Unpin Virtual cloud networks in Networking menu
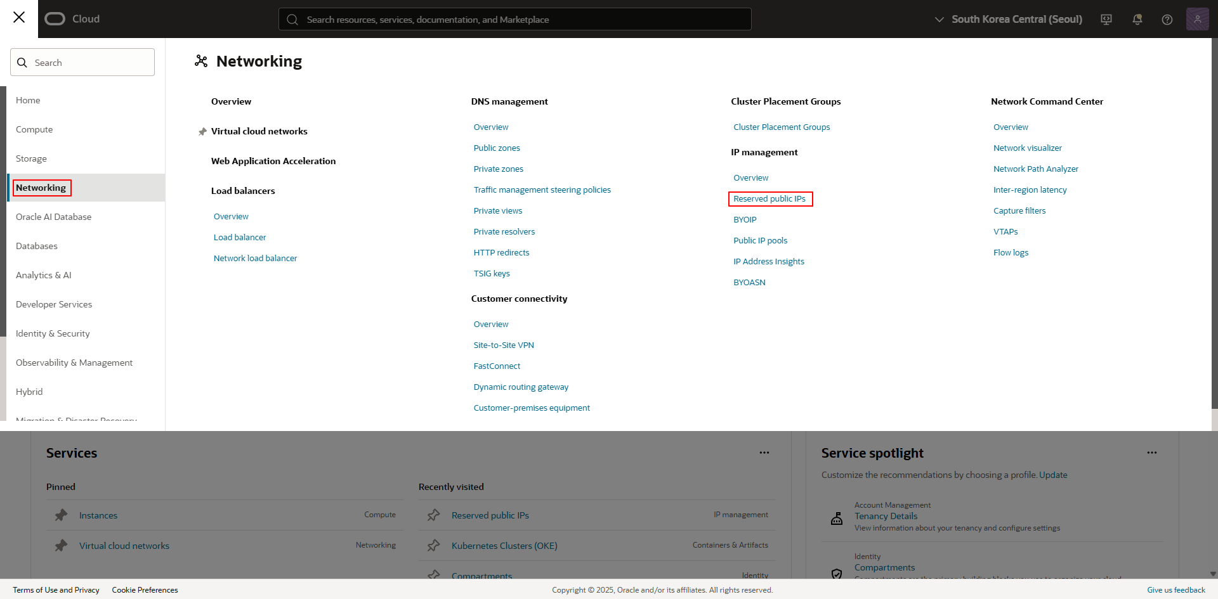 tap(202, 132)
